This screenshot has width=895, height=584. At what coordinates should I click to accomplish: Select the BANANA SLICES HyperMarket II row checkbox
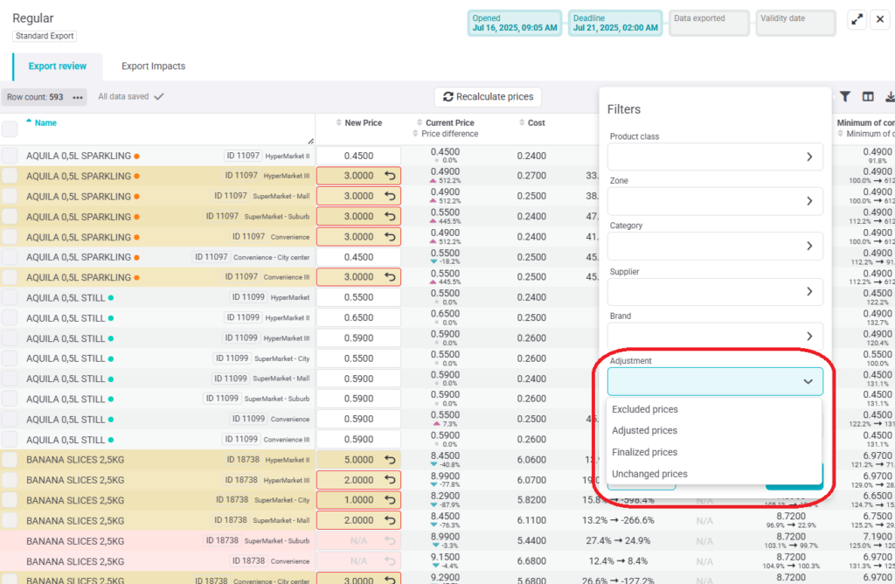click(x=9, y=460)
